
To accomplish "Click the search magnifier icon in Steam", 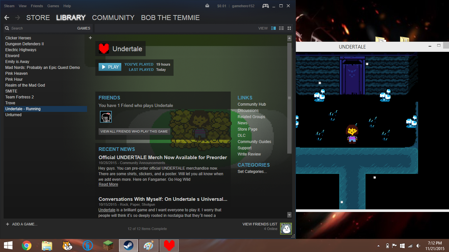I will pyautogui.click(x=7, y=28).
